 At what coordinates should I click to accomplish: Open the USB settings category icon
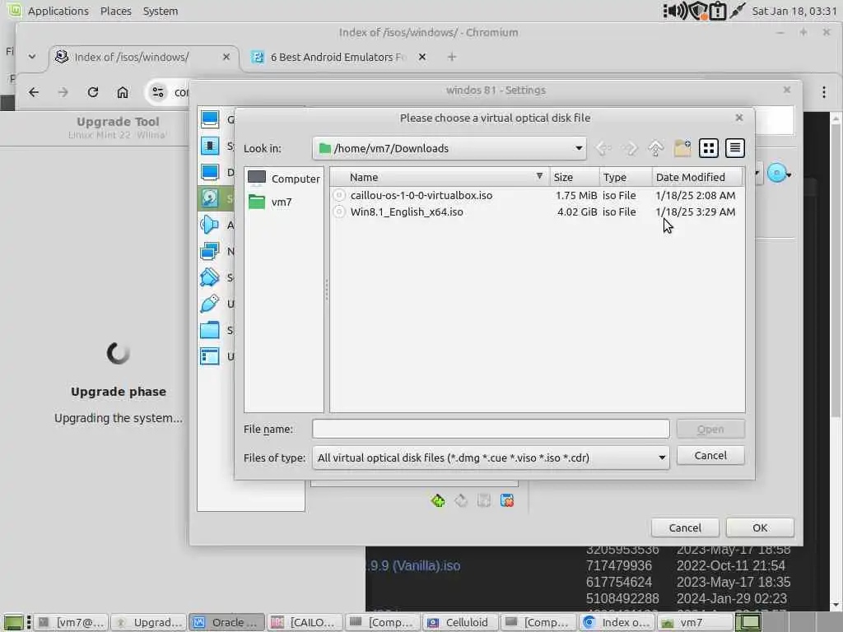coord(210,304)
